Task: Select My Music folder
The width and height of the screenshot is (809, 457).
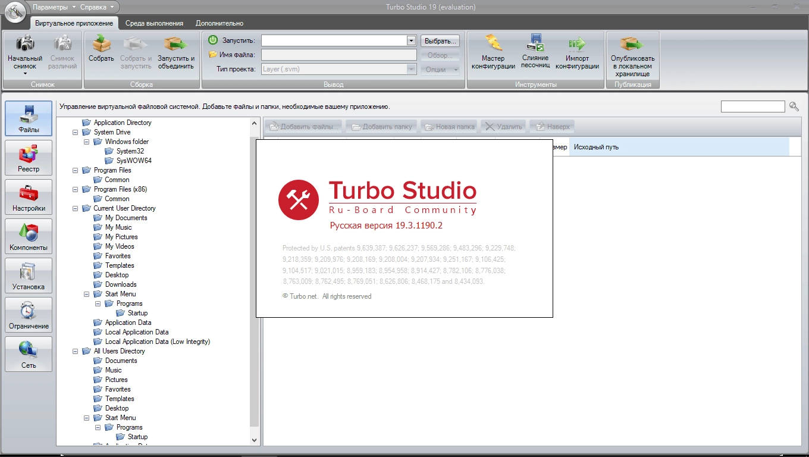Action: click(118, 227)
